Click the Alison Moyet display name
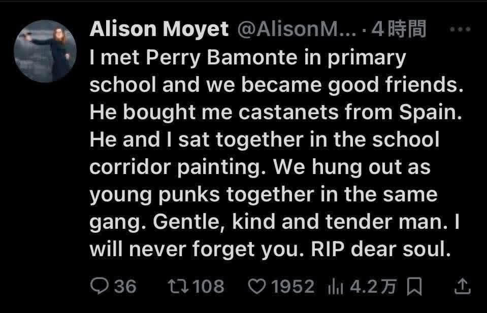 (159, 30)
